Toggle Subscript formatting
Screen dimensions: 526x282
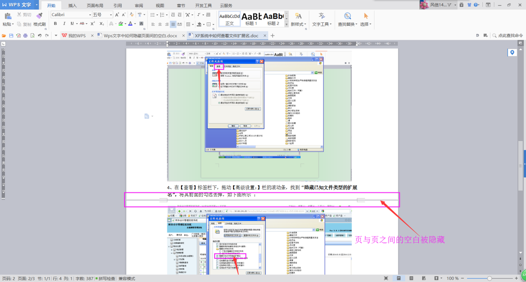pyautogui.click(x=102, y=24)
